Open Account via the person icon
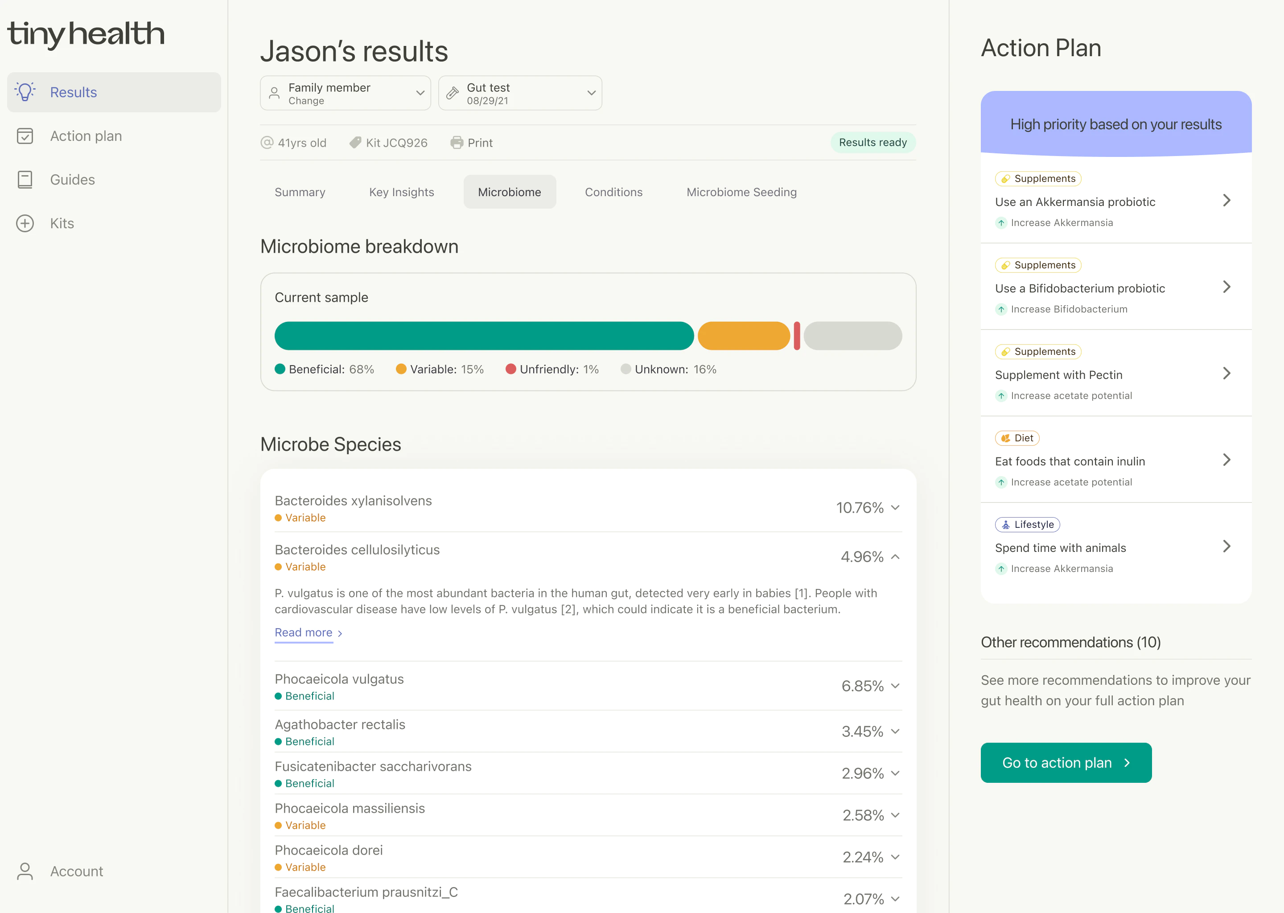The width and height of the screenshot is (1284, 913). (25, 871)
